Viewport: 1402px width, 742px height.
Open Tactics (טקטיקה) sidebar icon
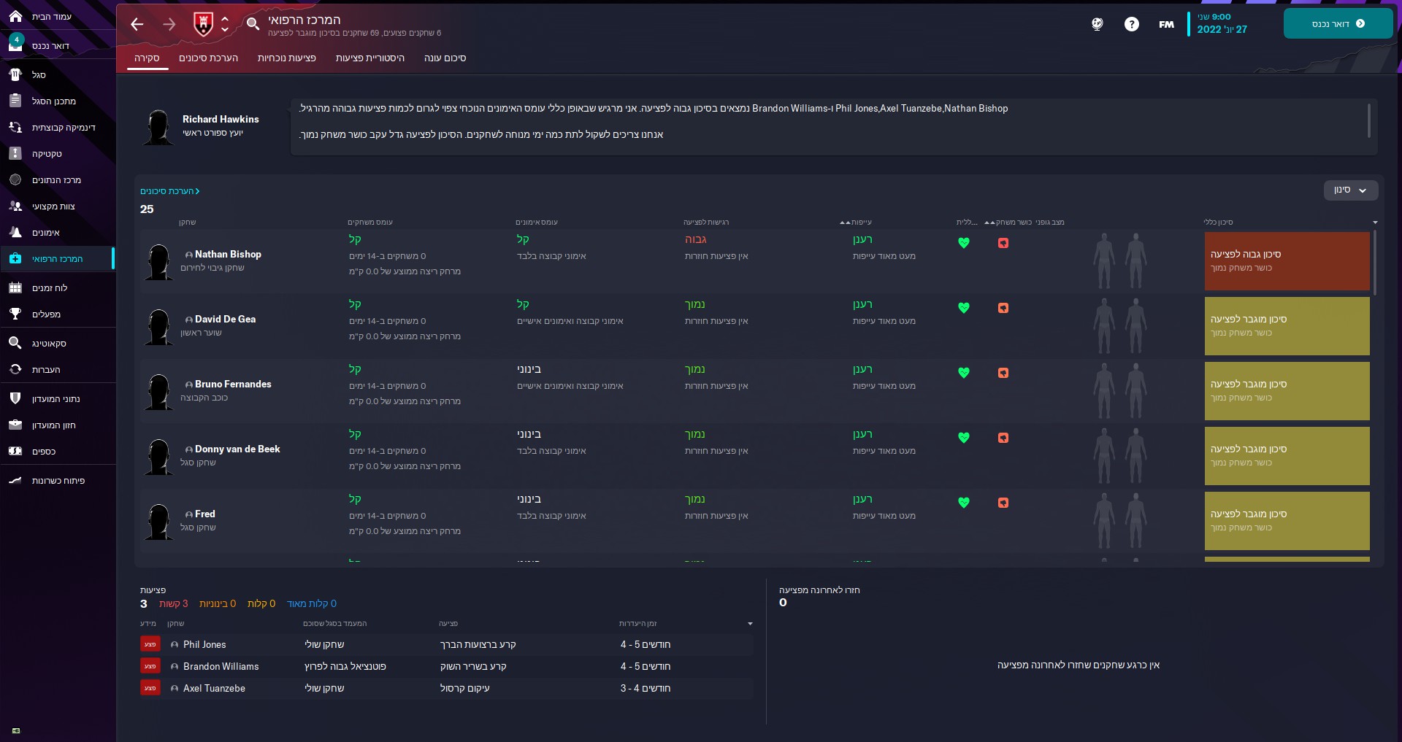click(15, 153)
